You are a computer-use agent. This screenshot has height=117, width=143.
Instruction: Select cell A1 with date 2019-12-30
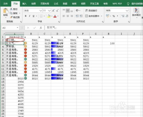point(15,37)
